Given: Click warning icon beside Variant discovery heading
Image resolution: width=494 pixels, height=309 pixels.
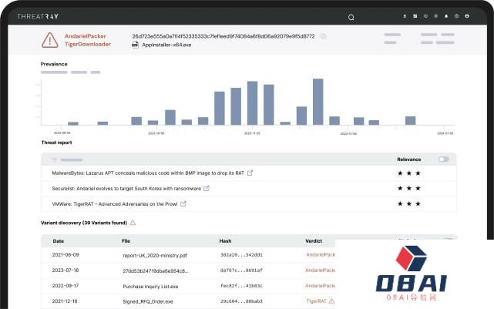Looking at the screenshot, I should click(x=133, y=223).
